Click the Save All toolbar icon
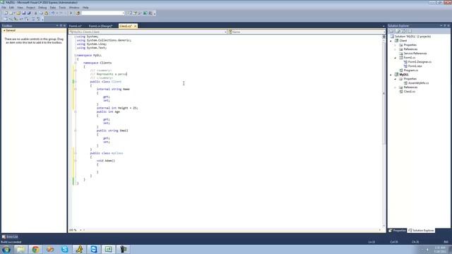This screenshot has height=254, width=452. 29,13
